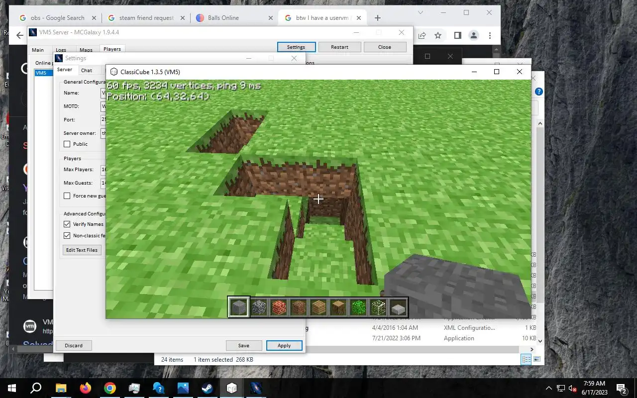Click the Save button in Settings
The height and width of the screenshot is (398, 637).
[x=243, y=345]
